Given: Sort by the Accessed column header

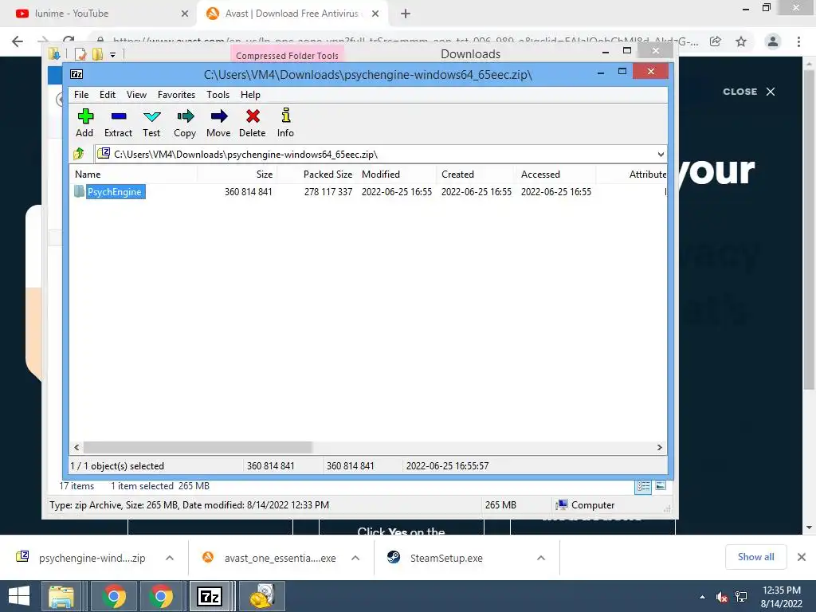Looking at the screenshot, I should (555, 175).
